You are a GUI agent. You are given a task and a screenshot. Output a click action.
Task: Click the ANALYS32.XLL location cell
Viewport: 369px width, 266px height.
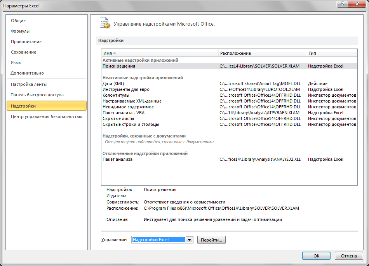click(x=260, y=159)
